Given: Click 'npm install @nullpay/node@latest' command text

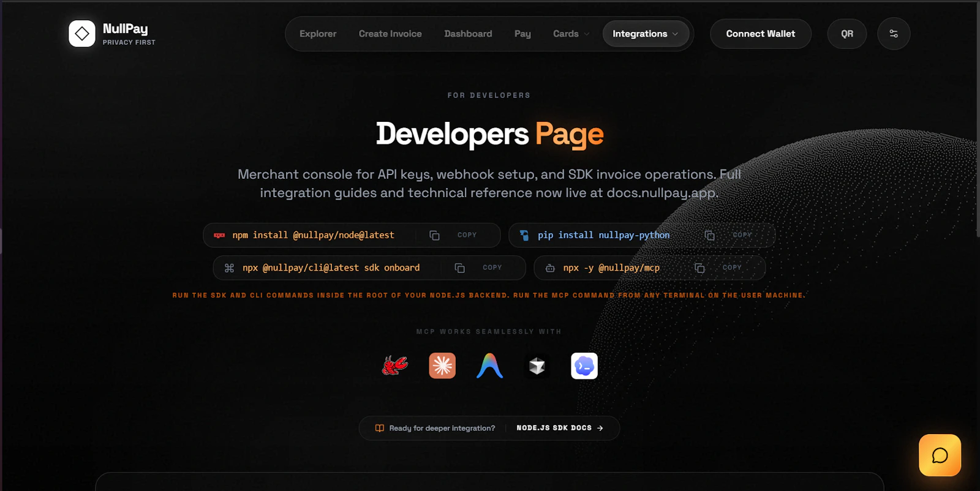Looking at the screenshot, I should 313,235.
